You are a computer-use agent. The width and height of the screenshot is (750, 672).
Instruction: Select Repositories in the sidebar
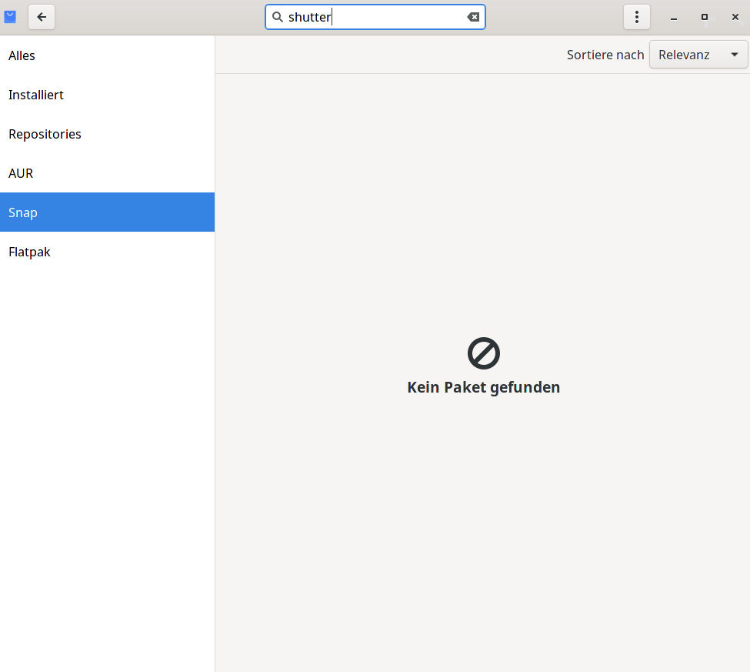click(x=107, y=134)
